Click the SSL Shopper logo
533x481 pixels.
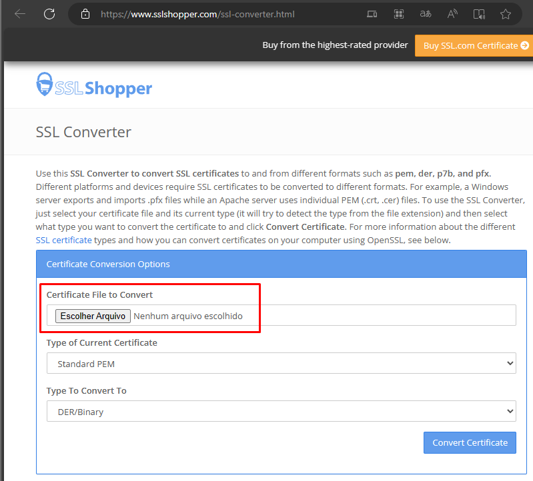click(x=94, y=85)
